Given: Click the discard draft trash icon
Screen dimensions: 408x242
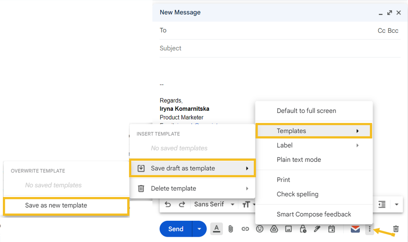Looking at the screenshot, I should tap(396, 229).
